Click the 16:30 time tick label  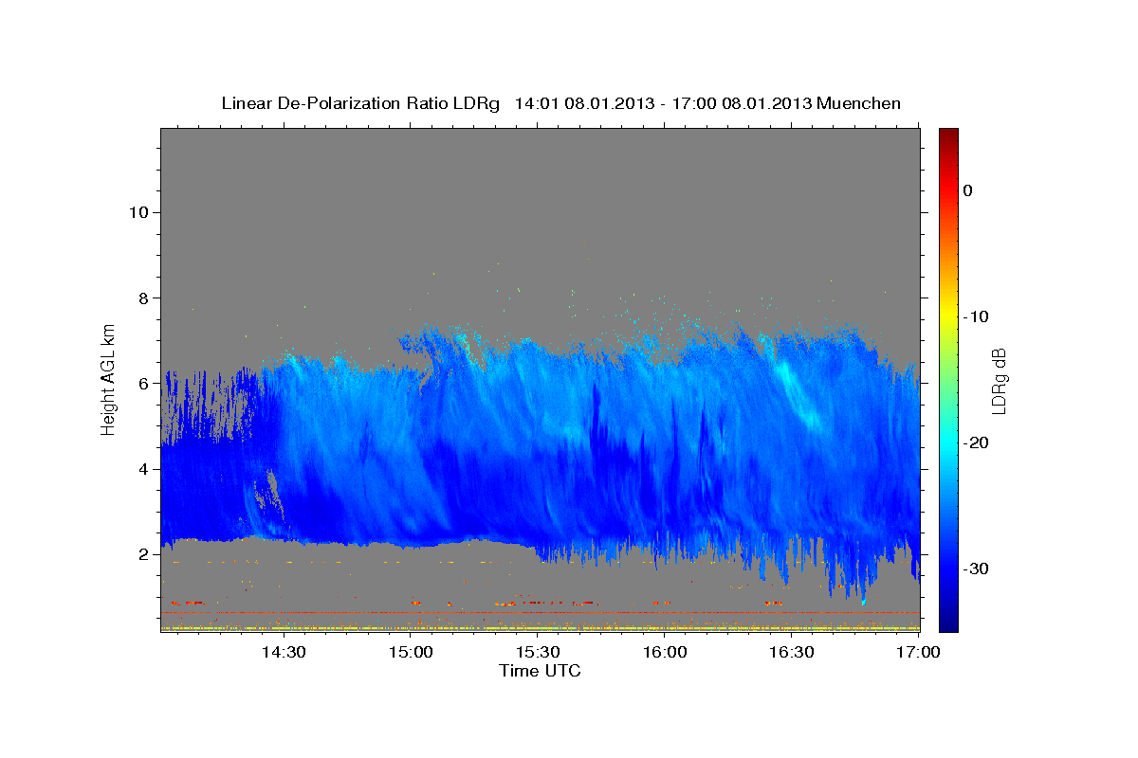[x=792, y=653]
